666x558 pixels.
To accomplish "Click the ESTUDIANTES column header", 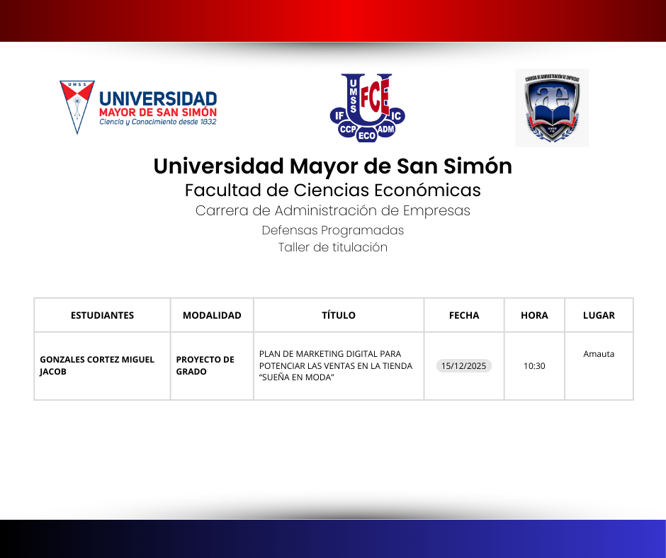I will 102,315.
